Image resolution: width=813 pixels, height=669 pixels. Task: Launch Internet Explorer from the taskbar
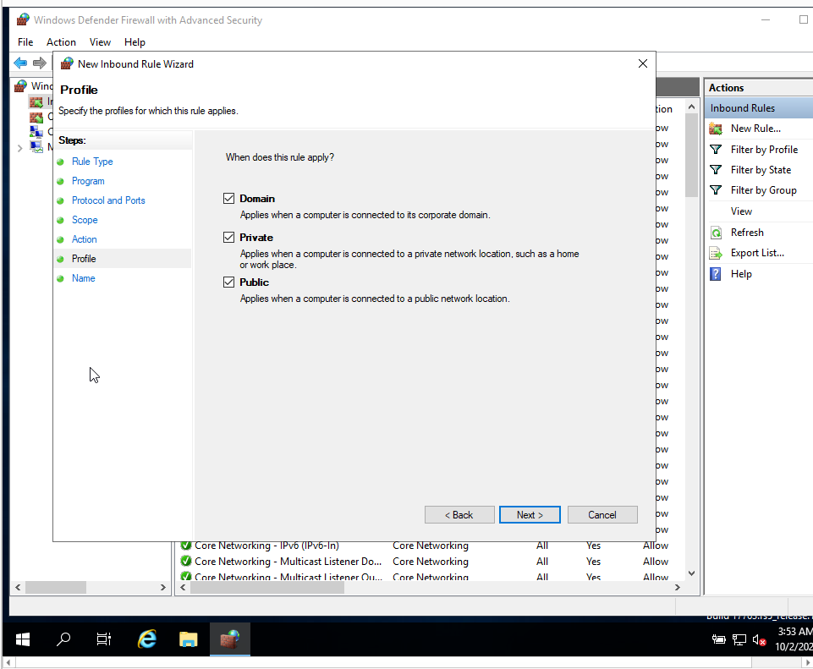tap(147, 639)
